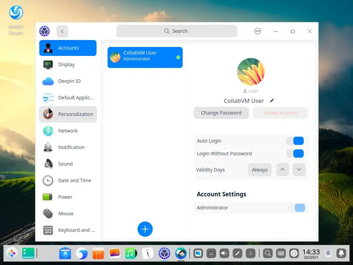Viewport: 353px width, 265px height.
Task: Open the Accounts settings category
Action: click(x=68, y=48)
